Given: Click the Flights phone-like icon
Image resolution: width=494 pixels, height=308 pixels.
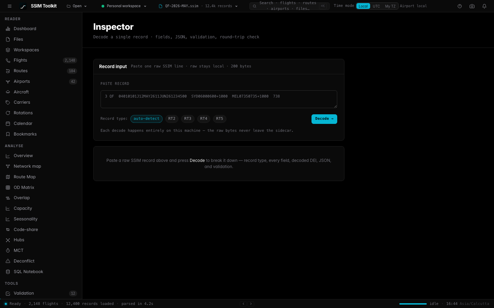Looking at the screenshot, I should [x=8, y=60].
